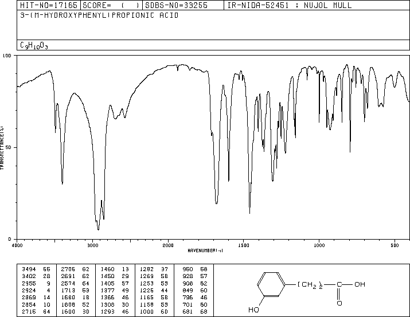The image size is (410, 317).
Task: Select the 1460 peak table entry
Action: point(115,269)
